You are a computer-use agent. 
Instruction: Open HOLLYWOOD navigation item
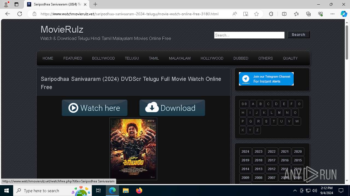point(212,58)
